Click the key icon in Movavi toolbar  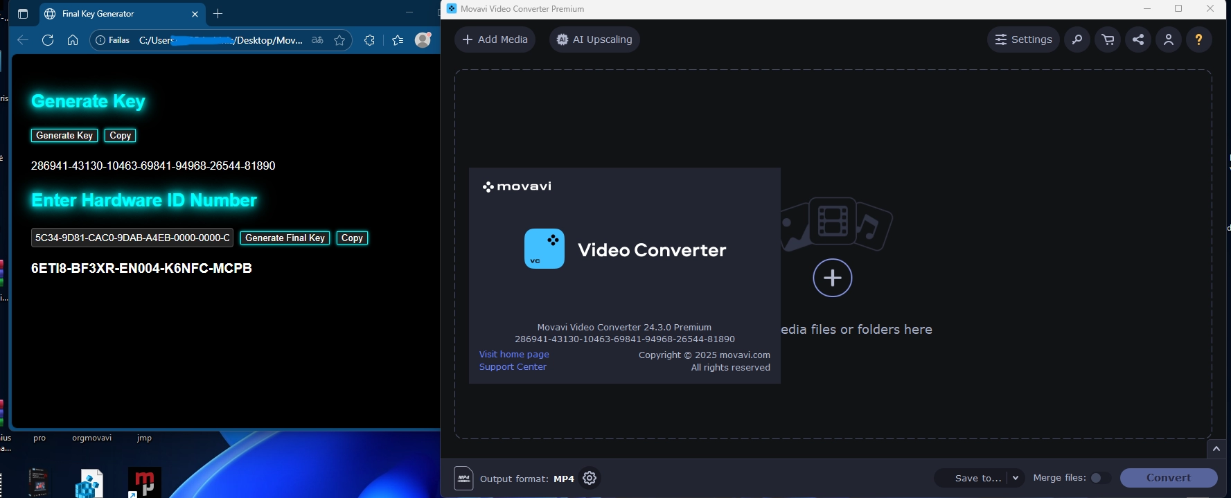[1077, 39]
